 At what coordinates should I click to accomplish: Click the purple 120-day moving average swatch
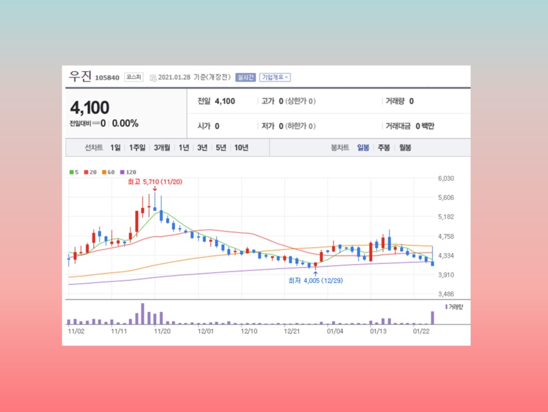click(122, 172)
